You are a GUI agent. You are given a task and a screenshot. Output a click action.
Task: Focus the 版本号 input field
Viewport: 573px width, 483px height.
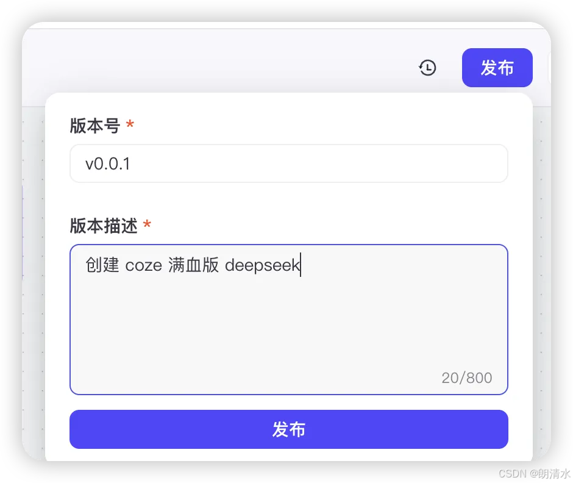(x=289, y=163)
